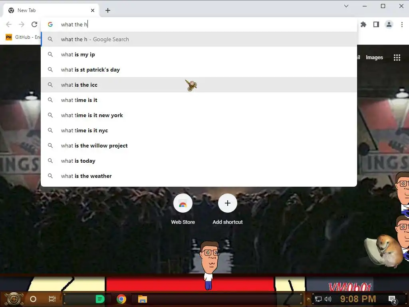
Task: Select 'what the h - Google Search' suggestion
Action: coord(199,40)
